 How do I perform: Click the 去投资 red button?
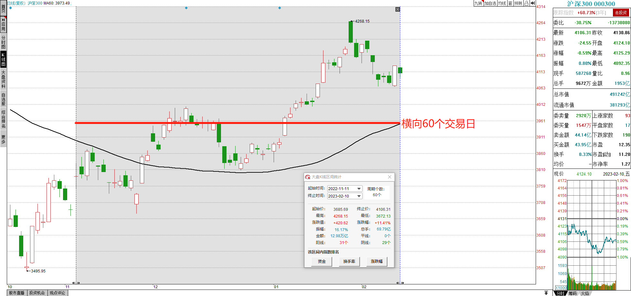tap(621, 13)
